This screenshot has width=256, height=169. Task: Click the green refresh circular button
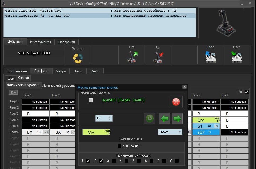pyautogui.click(x=150, y=118)
